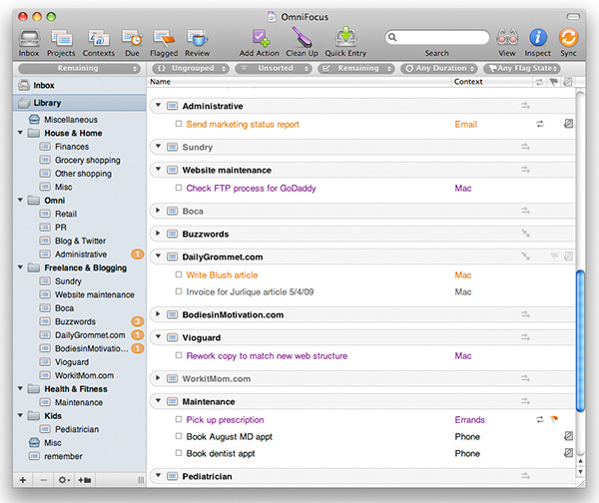Click the project-type icon on the Administrative row
Image resolution: width=599 pixels, height=503 pixels.
coord(526,106)
